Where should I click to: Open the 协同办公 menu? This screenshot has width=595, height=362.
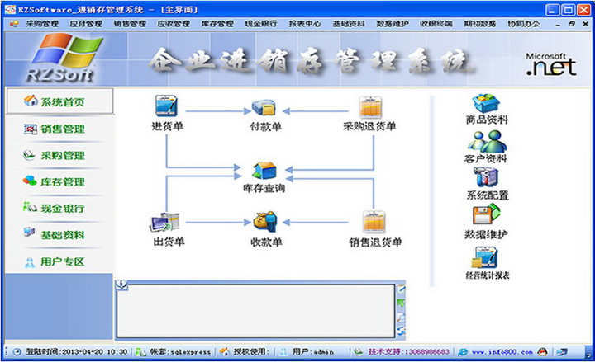[x=524, y=24]
